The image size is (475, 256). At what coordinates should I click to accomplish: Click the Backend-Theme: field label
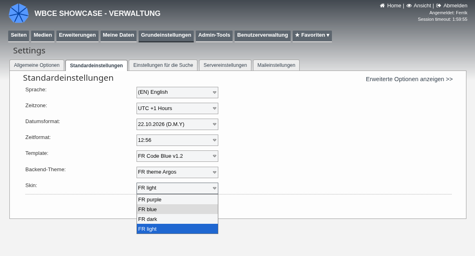pos(45,170)
